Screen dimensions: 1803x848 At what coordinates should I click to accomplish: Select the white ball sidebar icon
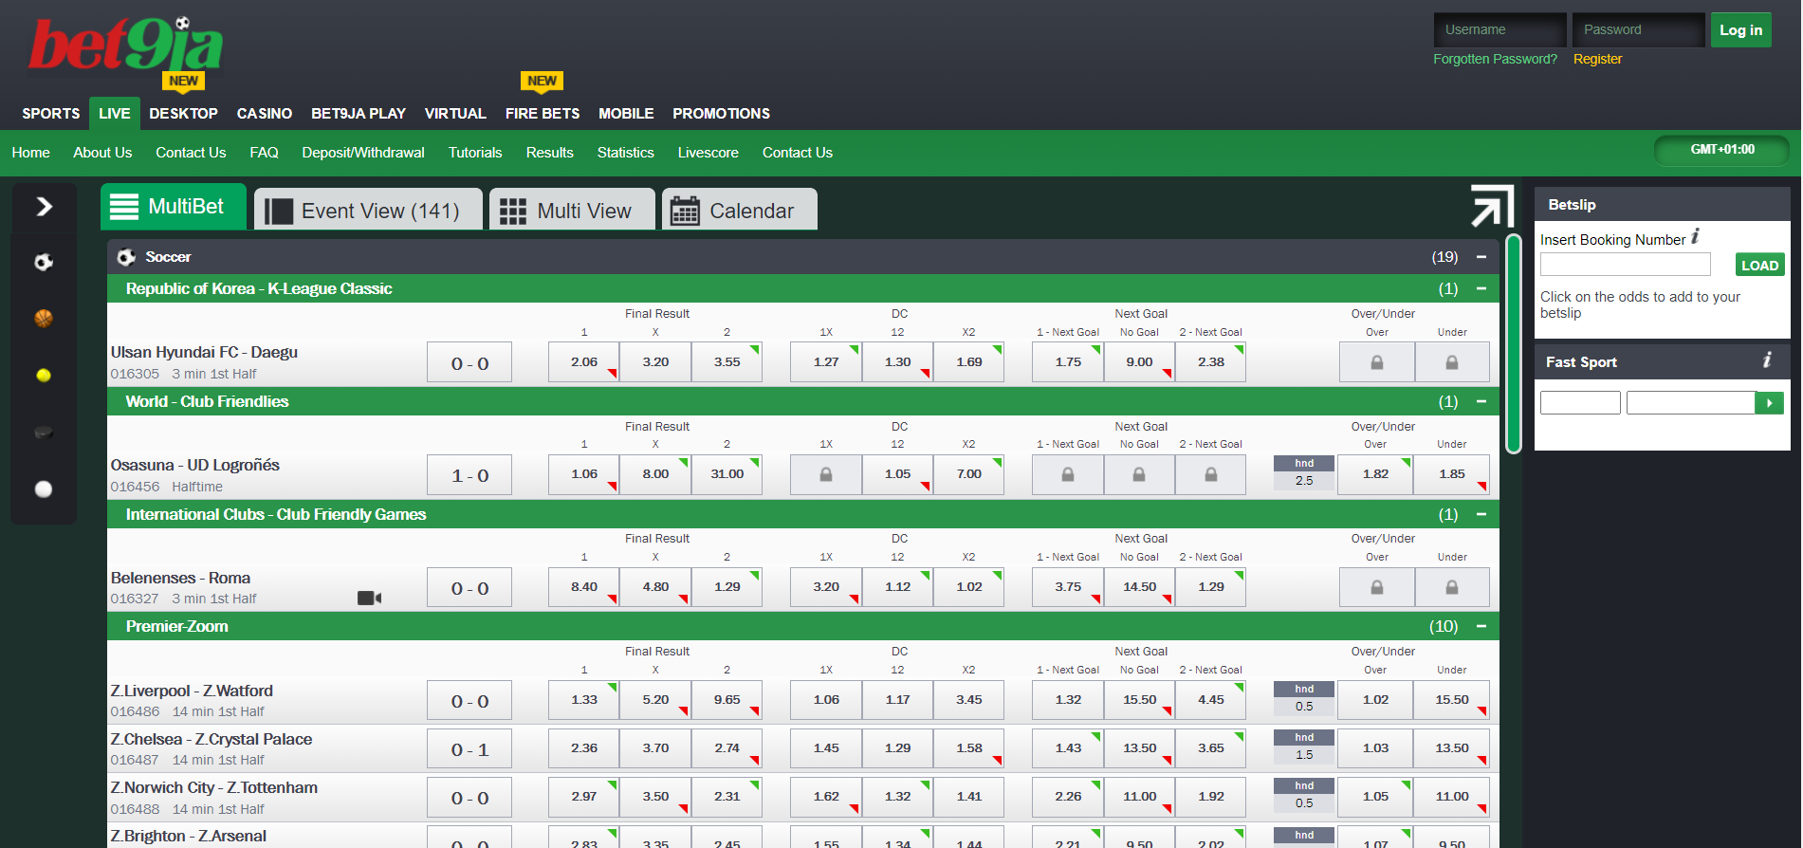[x=44, y=489]
